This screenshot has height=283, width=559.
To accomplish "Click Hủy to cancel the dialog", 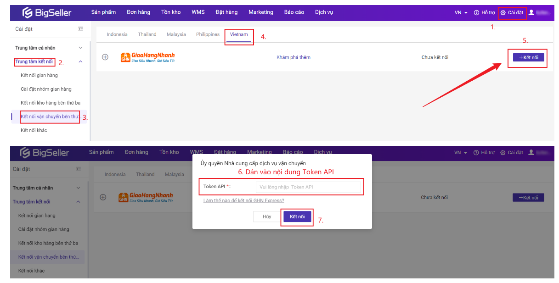I will coord(267,217).
